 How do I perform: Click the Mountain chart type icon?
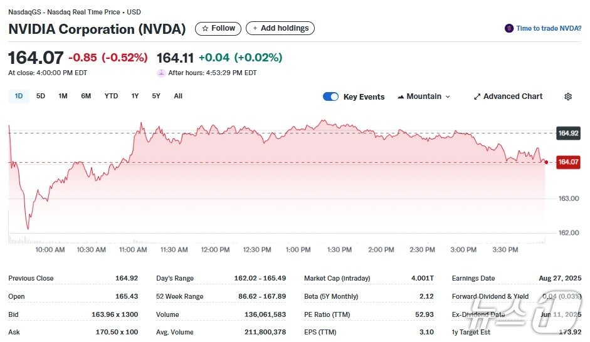(401, 96)
